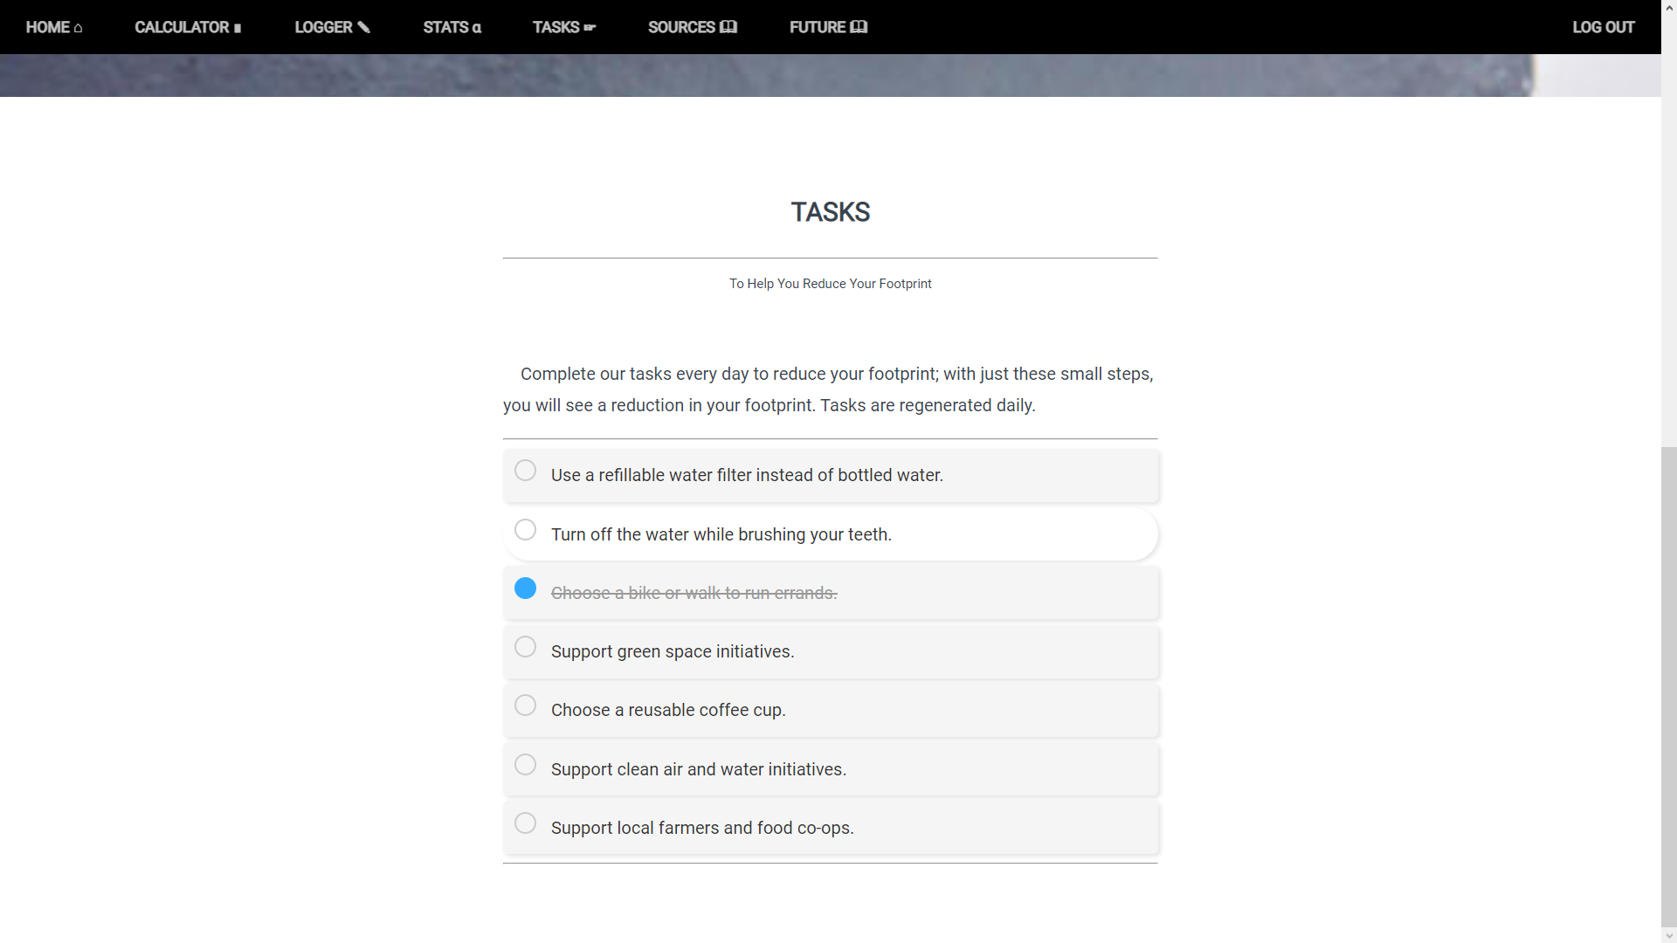The width and height of the screenshot is (1677, 943).
Task: Go to HOME in navigation bar
Action: pyautogui.click(x=47, y=27)
